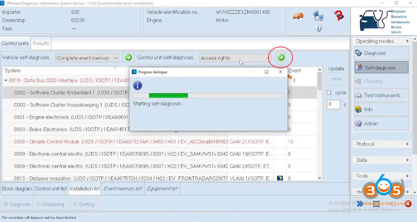
Task: Click the network computers icon
Action: [319, 16]
